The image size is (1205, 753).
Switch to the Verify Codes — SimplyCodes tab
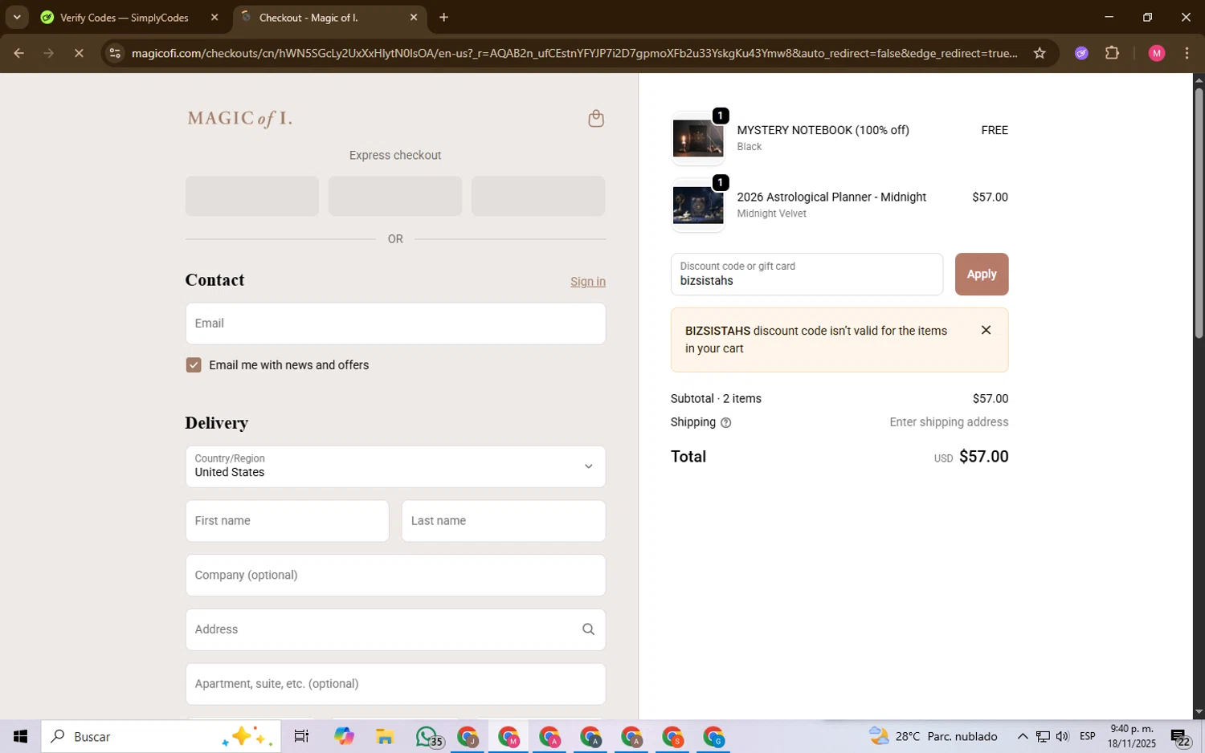click(125, 17)
